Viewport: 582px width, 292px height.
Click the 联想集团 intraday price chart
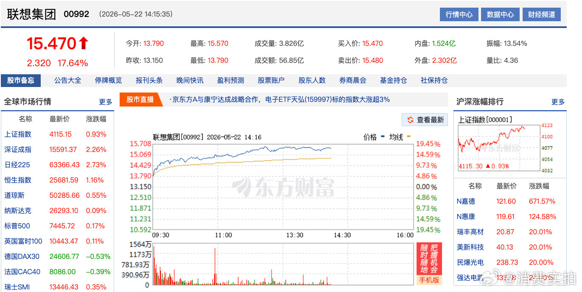(x=283, y=187)
